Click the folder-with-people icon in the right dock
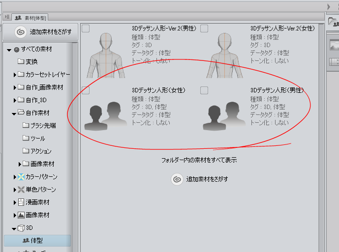 click(x=334, y=22)
